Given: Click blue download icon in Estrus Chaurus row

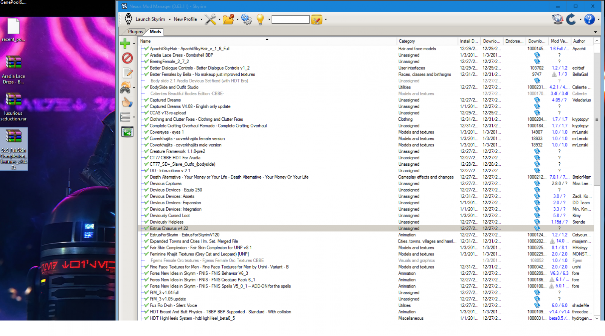Looking at the screenshot, I should (537, 229).
